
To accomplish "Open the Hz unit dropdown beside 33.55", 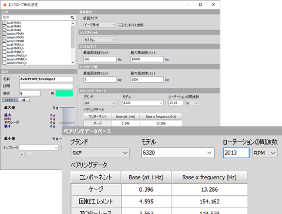I will click(192, 103).
